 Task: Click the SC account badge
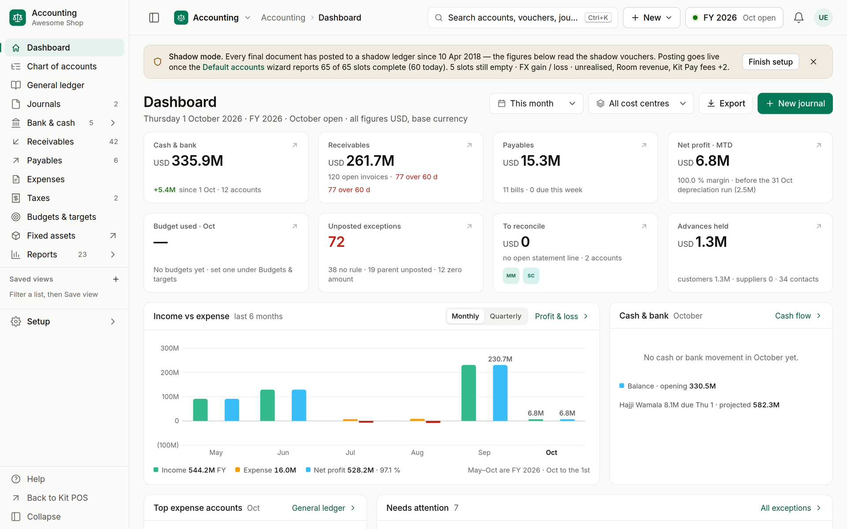(531, 276)
